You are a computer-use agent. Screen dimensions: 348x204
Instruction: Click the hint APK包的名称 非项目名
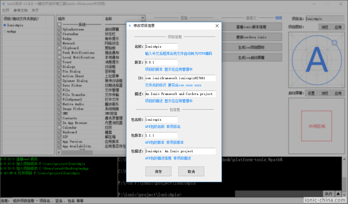click(x=163, y=127)
